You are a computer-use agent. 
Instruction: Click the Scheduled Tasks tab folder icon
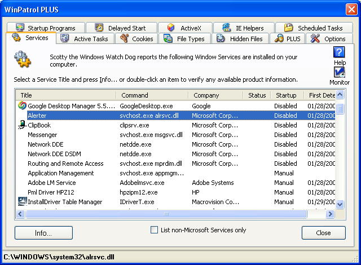(288, 28)
